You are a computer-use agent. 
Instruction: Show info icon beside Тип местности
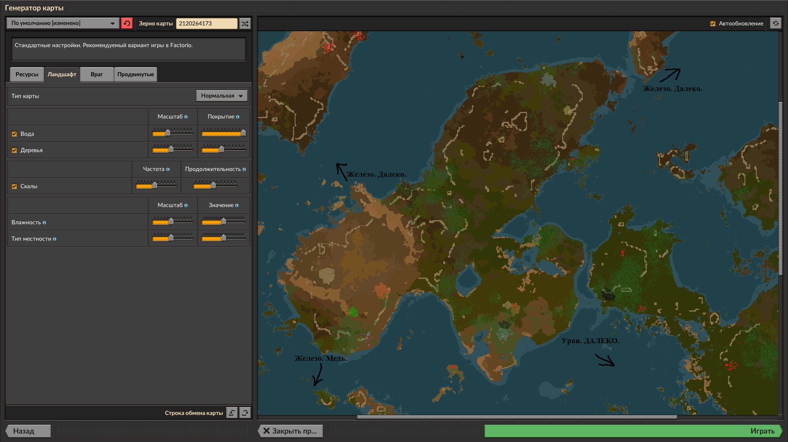click(55, 239)
